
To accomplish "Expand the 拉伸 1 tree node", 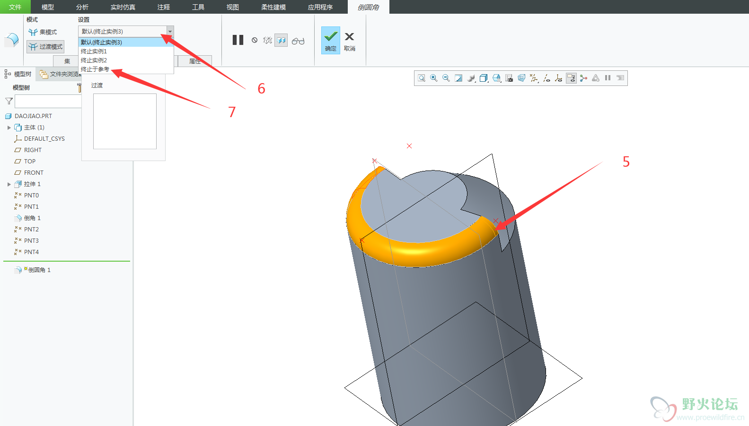I will [x=9, y=184].
